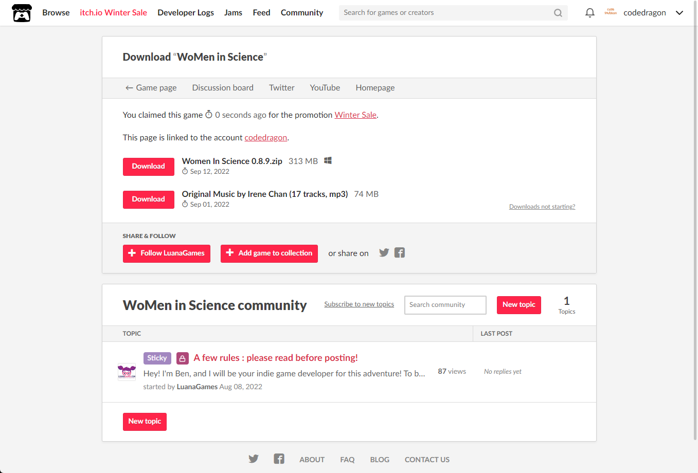
Task: Click the '313 MB' file size
Action: (x=303, y=161)
